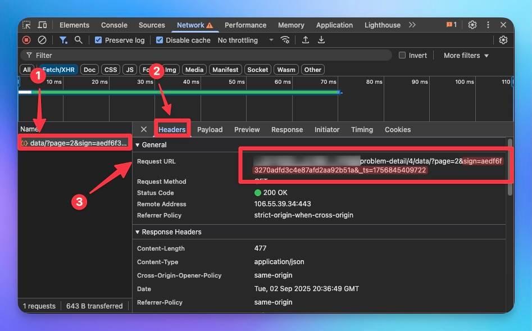This screenshot has width=532, height=331.
Task: Open the No throttling dropdown
Action: click(x=245, y=40)
